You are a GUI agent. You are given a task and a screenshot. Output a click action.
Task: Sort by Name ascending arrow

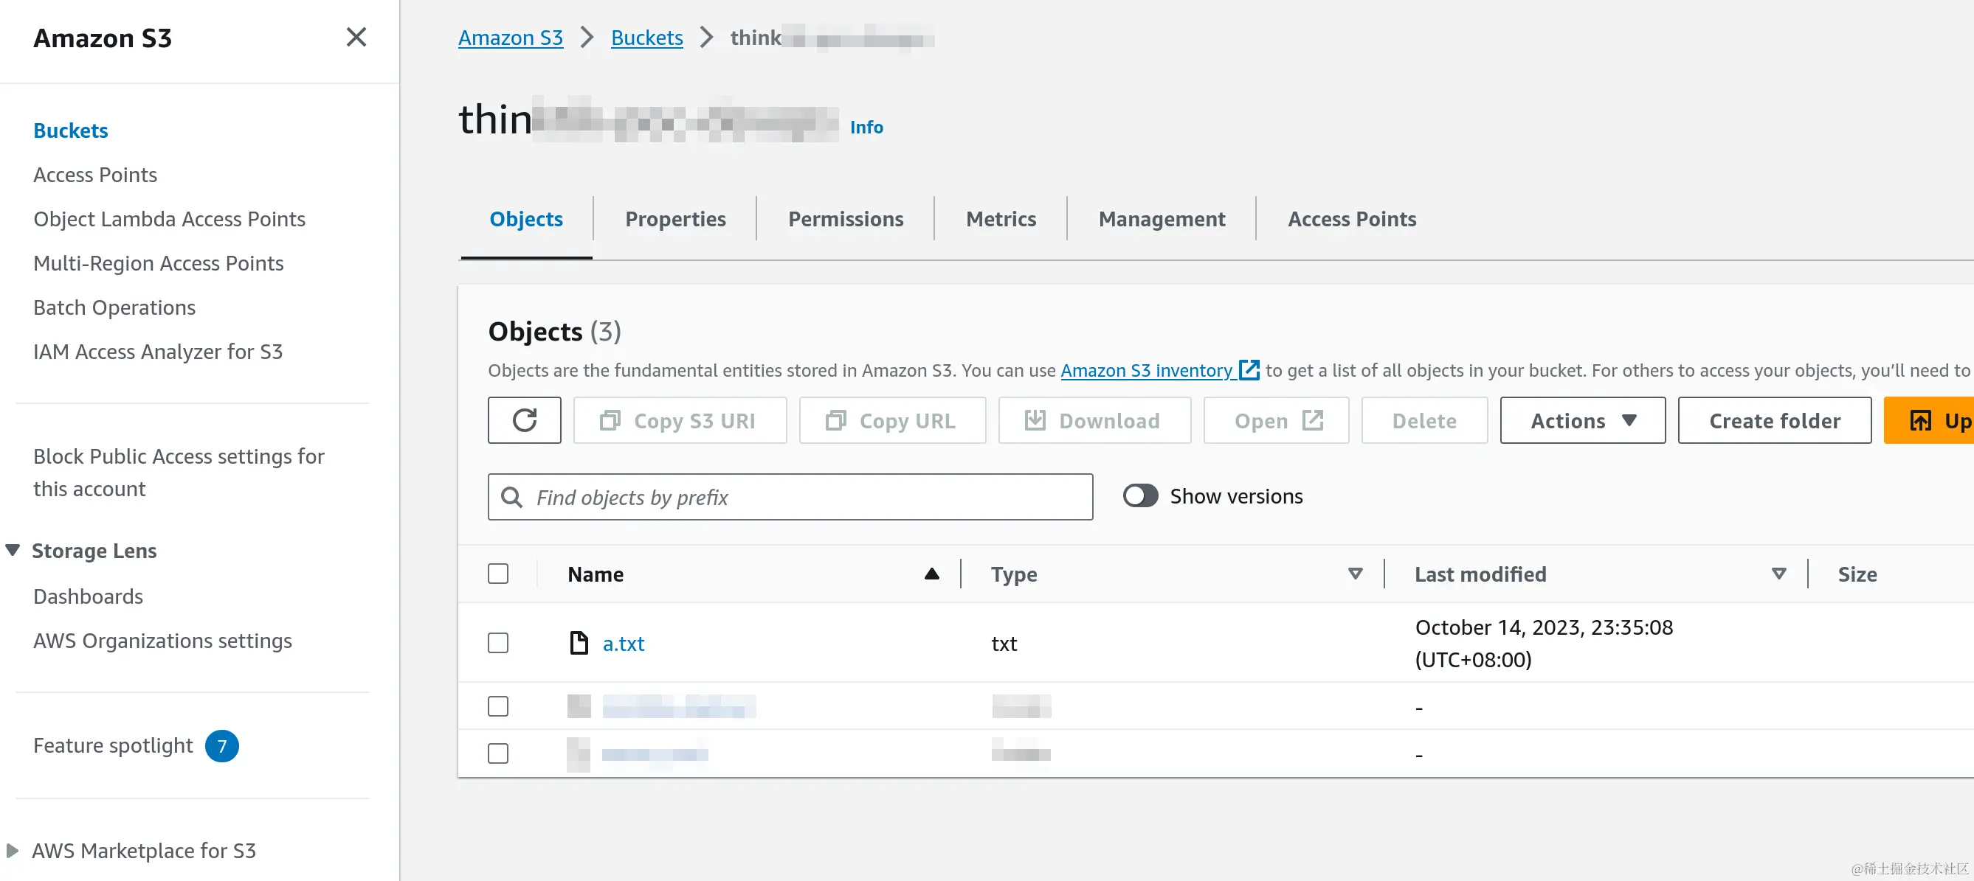(931, 574)
